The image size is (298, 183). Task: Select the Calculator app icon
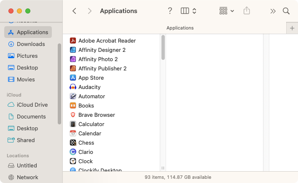(73, 124)
